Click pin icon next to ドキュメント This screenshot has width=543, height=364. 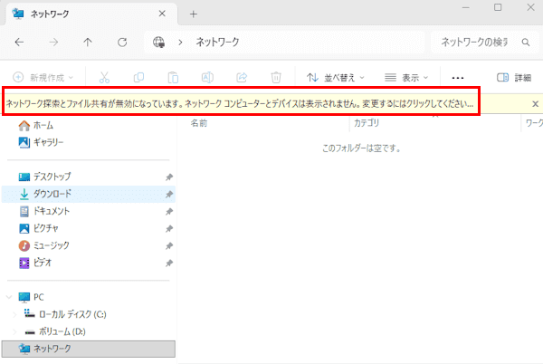click(x=169, y=211)
